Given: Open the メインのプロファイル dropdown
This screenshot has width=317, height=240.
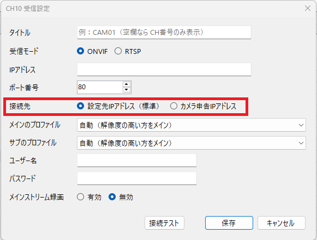Looking at the screenshot, I should 192,125.
